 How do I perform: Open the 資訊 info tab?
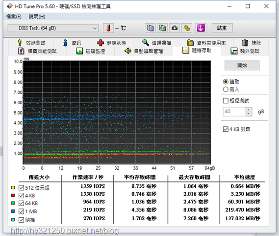[x=72, y=43]
